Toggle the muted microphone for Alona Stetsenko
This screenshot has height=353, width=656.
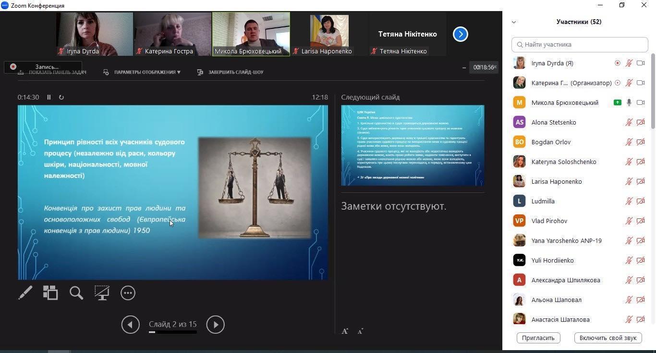click(x=629, y=122)
